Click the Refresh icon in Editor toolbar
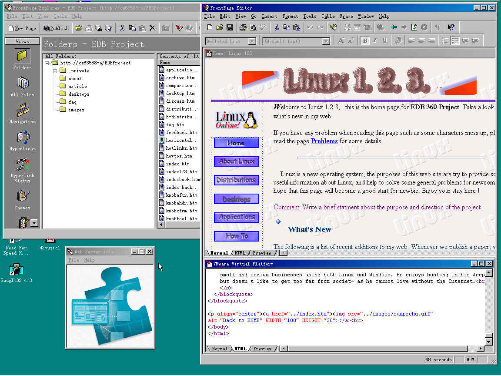 pyautogui.click(x=414, y=27)
